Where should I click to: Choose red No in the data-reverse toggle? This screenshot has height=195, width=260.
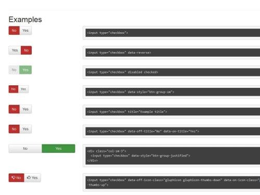[x=26, y=50]
